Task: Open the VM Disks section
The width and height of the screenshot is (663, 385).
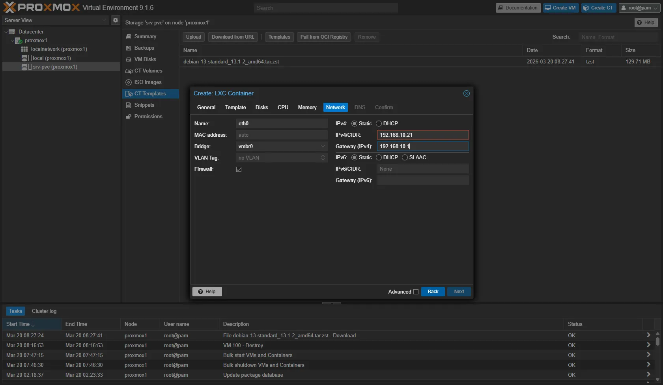Action: [x=145, y=60]
